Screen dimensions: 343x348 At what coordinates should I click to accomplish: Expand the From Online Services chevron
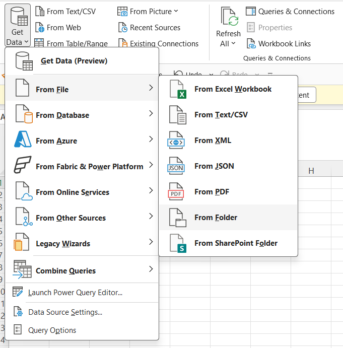click(x=151, y=190)
